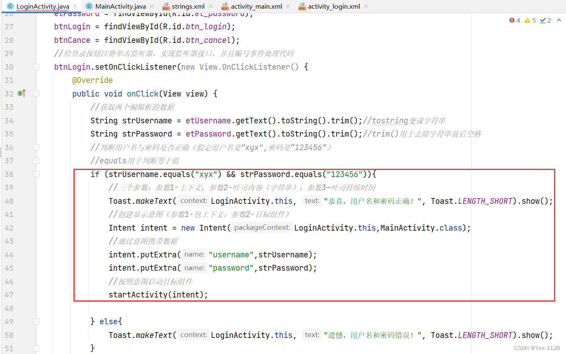Click the Java class icon on LoginActivity.java tab

(x=10, y=6)
